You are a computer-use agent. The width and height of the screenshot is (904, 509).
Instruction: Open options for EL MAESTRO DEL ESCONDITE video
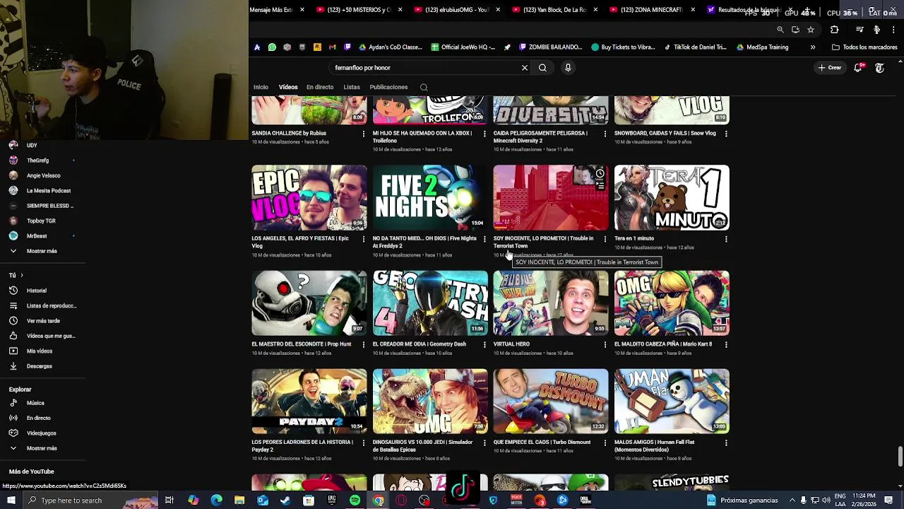point(364,344)
